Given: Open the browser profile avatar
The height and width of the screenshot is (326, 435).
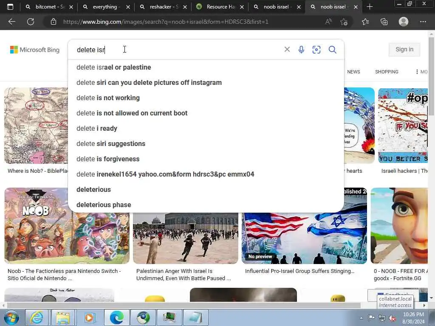Looking at the screenshot, I should tap(404, 22).
